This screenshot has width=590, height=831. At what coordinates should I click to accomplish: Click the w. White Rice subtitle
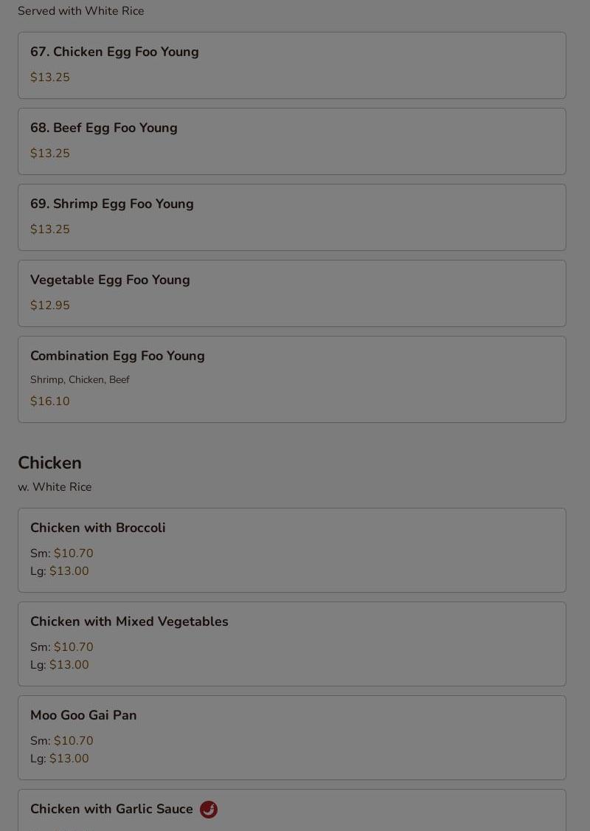pyautogui.click(x=55, y=486)
